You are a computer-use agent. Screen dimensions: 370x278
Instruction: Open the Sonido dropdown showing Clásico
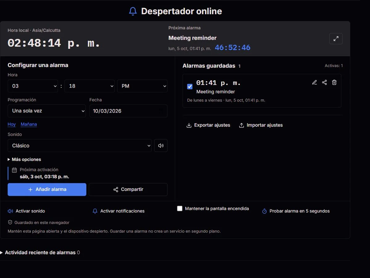80,145
